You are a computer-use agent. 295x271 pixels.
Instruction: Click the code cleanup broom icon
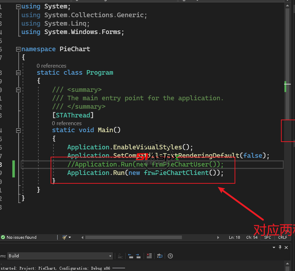click(64, 237)
